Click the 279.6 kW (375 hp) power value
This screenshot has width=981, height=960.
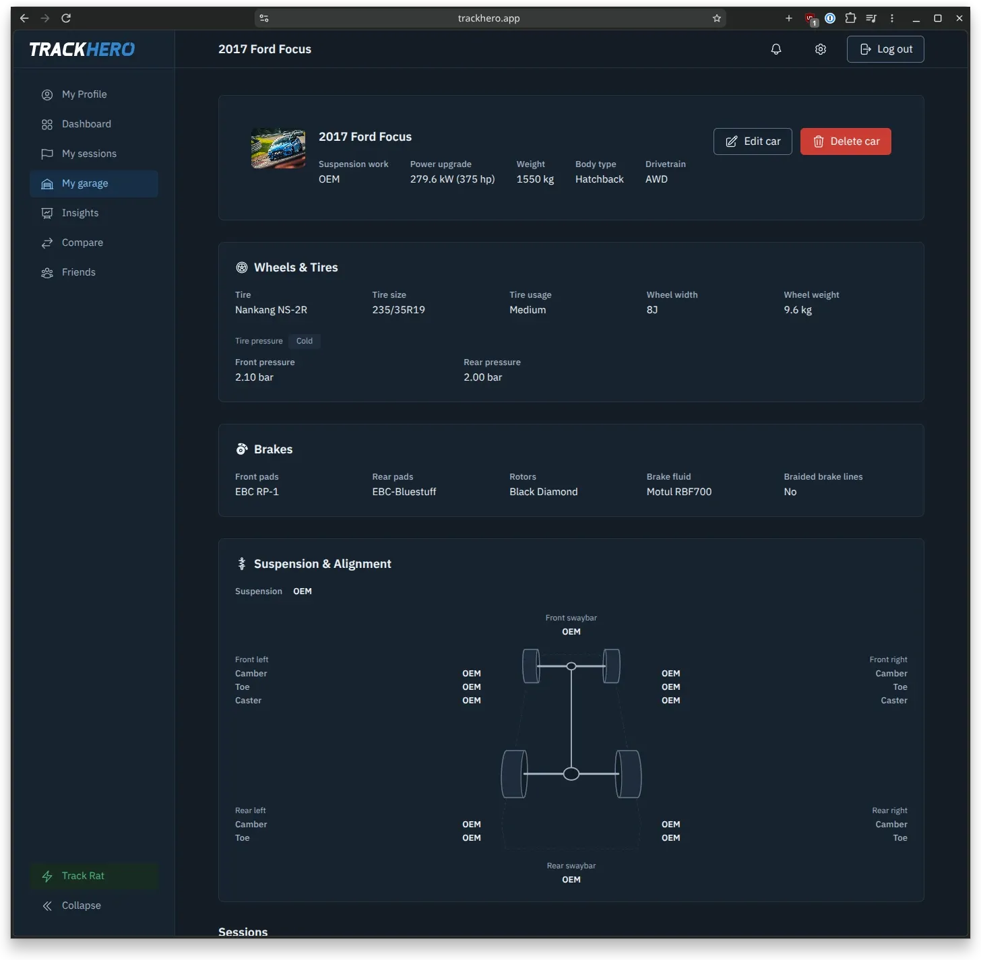click(x=453, y=179)
